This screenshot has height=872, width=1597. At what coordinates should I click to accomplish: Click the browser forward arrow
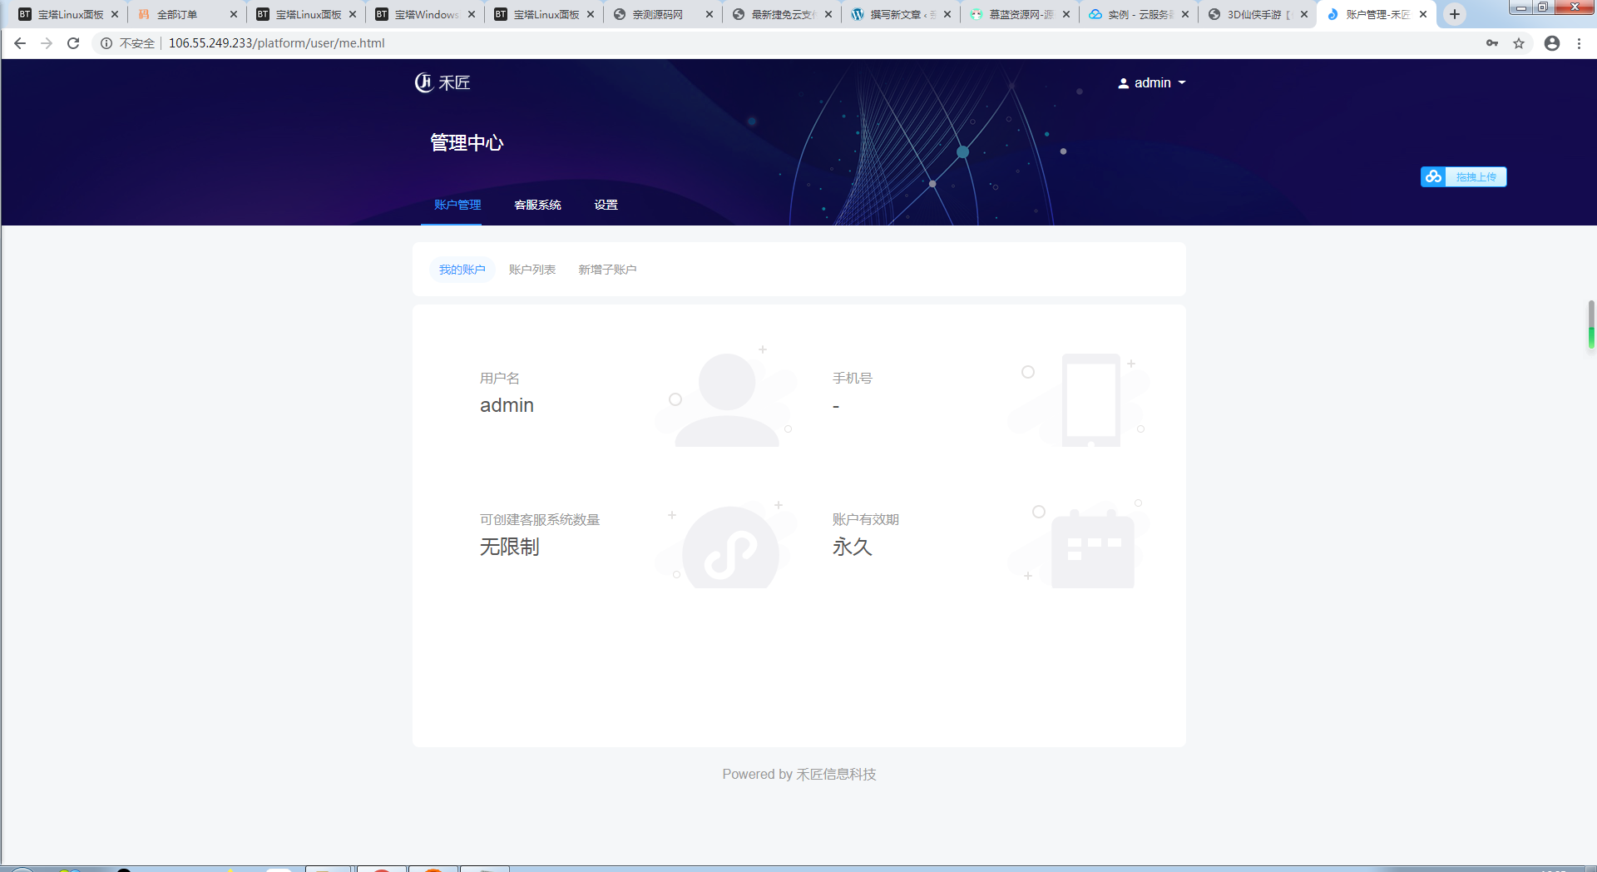coord(47,43)
